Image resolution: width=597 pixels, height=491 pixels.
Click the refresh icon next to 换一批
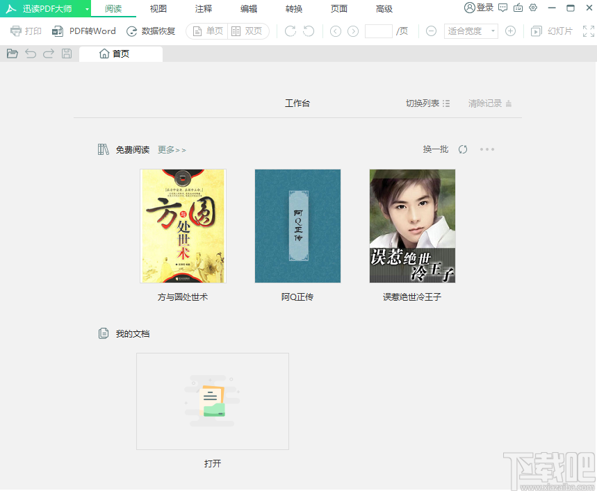463,149
